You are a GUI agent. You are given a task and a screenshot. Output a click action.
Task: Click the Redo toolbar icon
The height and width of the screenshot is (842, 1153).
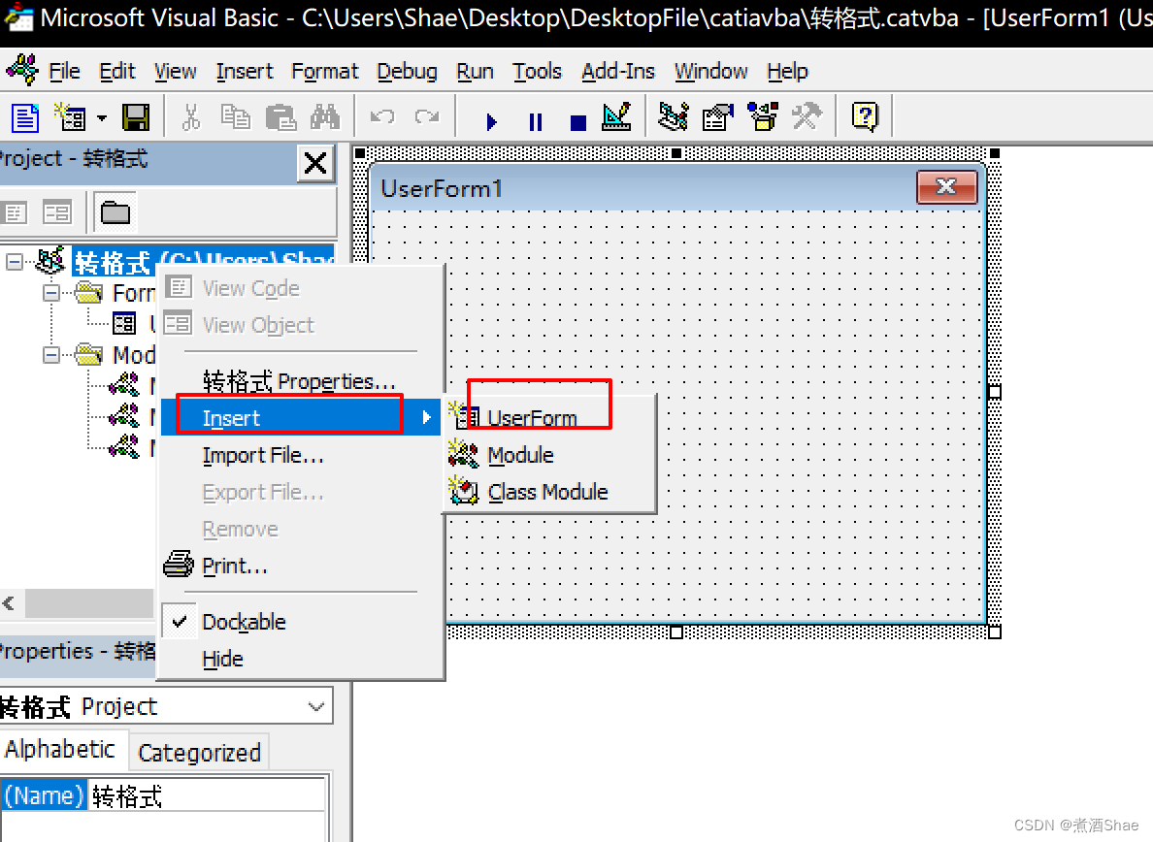[x=426, y=117]
